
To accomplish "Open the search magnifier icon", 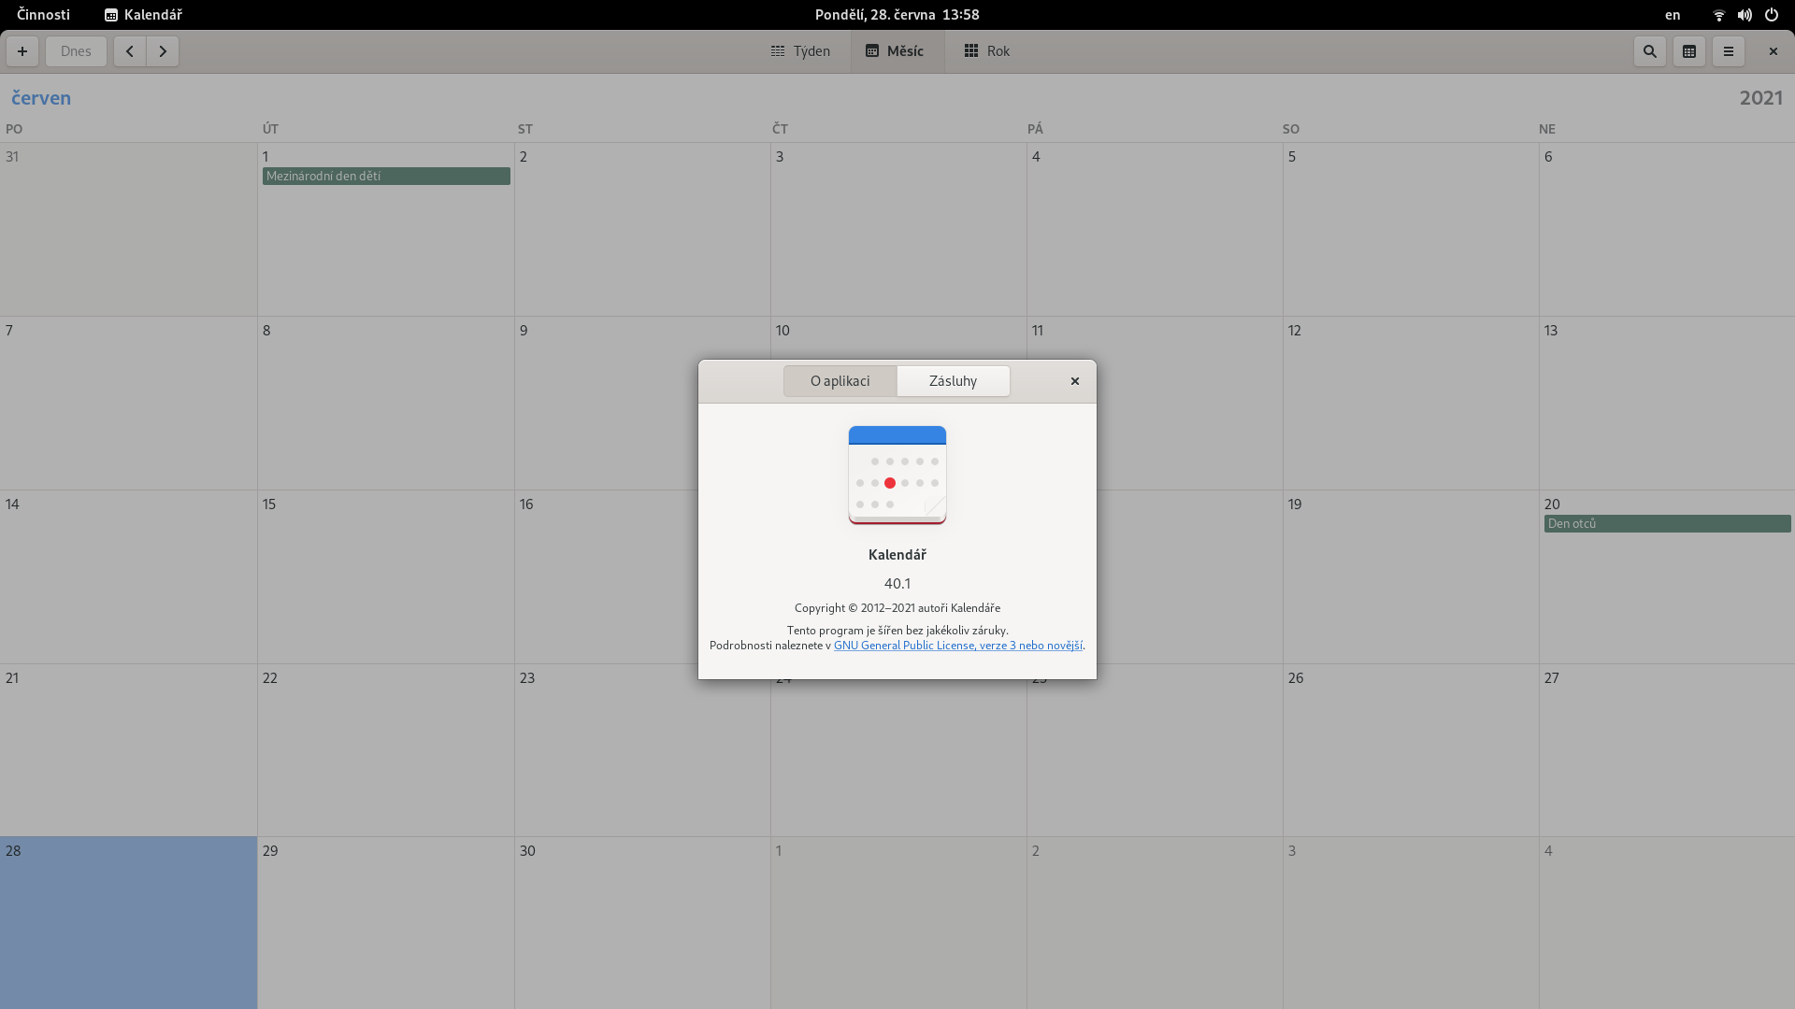I will pos(1650,51).
